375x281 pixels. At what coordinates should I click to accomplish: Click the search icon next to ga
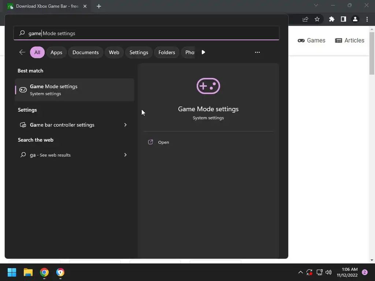click(x=23, y=155)
